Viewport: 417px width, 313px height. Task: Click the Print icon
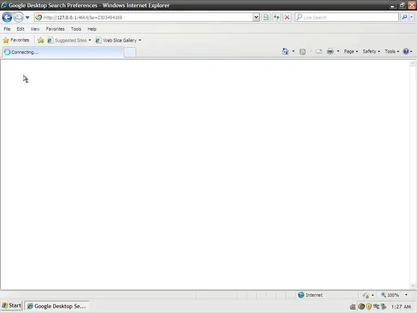point(330,51)
